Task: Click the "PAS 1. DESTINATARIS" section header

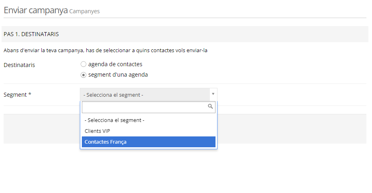Action: tap(31, 34)
